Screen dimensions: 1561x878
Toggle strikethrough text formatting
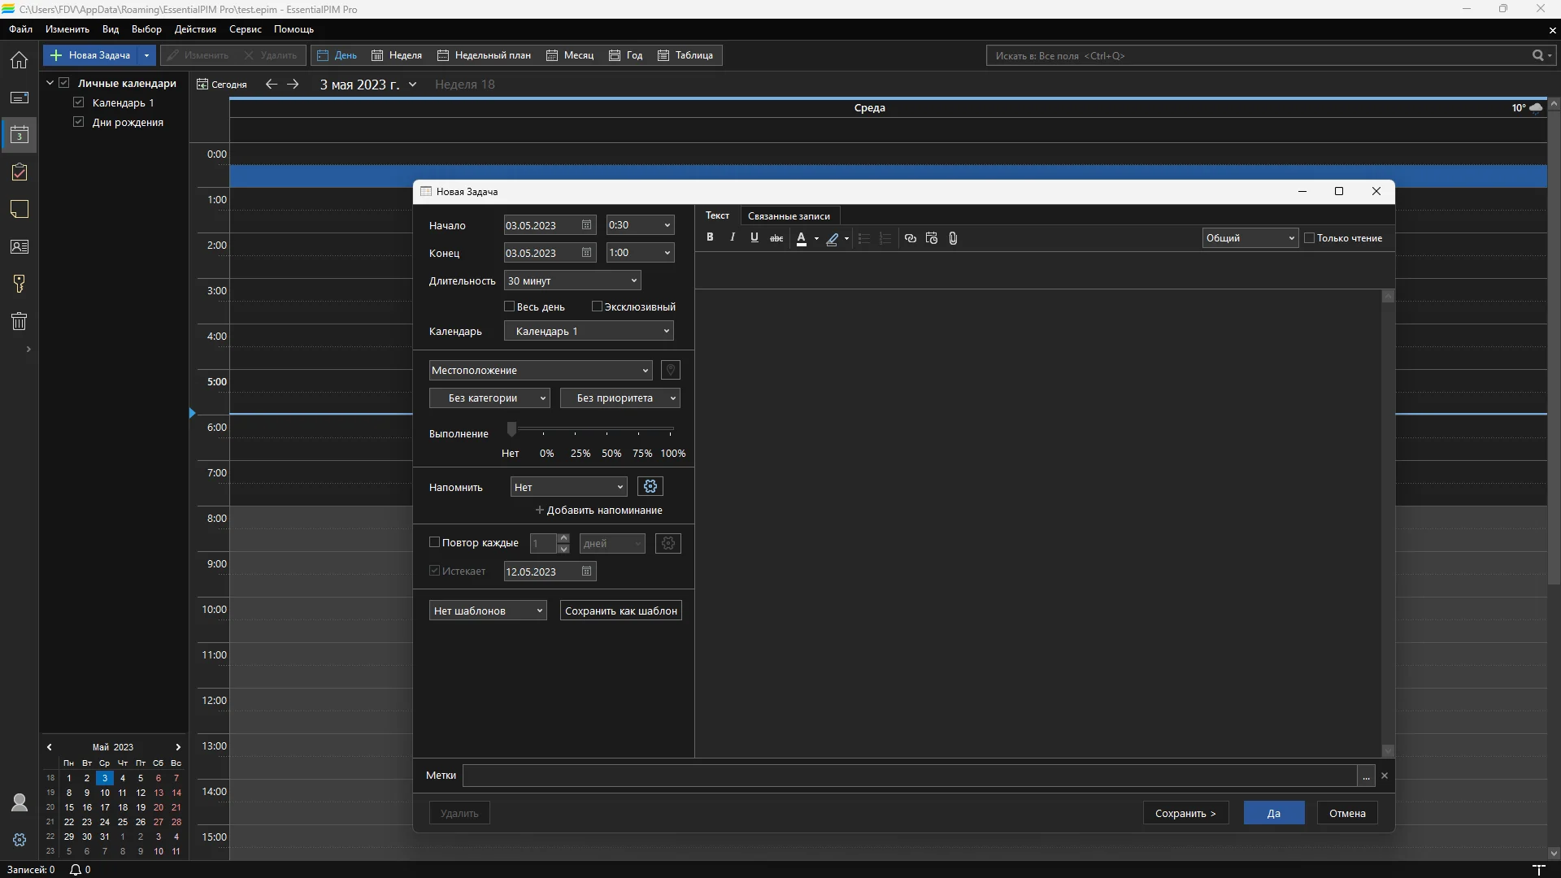[776, 238]
